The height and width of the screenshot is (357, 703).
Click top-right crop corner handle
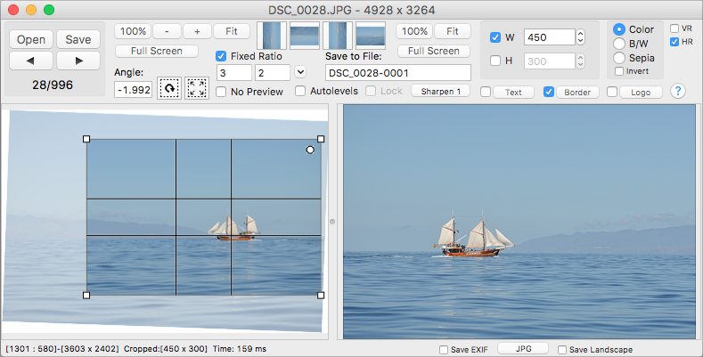(321, 139)
